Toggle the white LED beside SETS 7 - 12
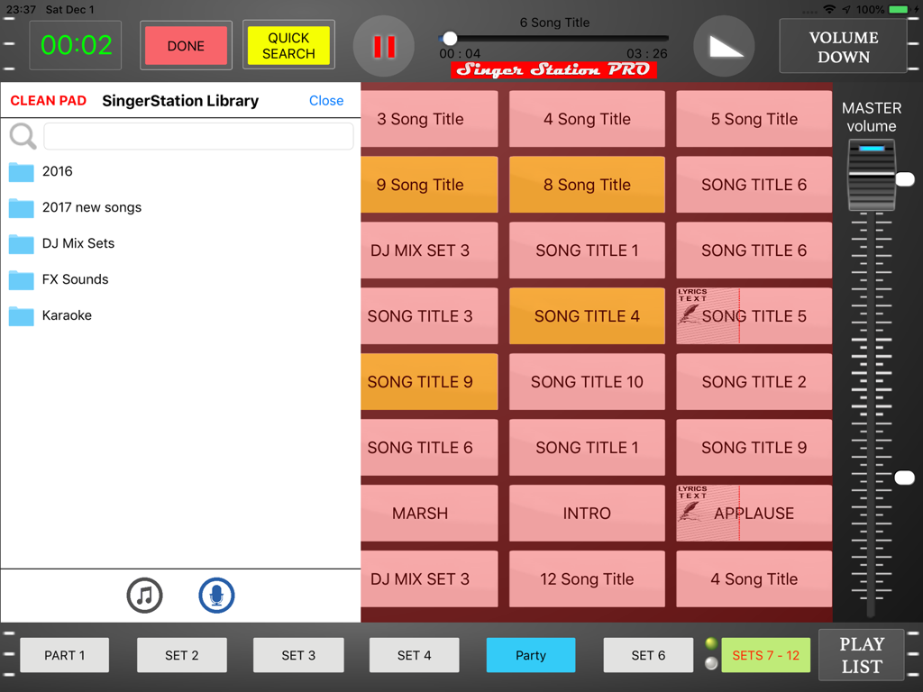923x692 pixels. pos(711,662)
